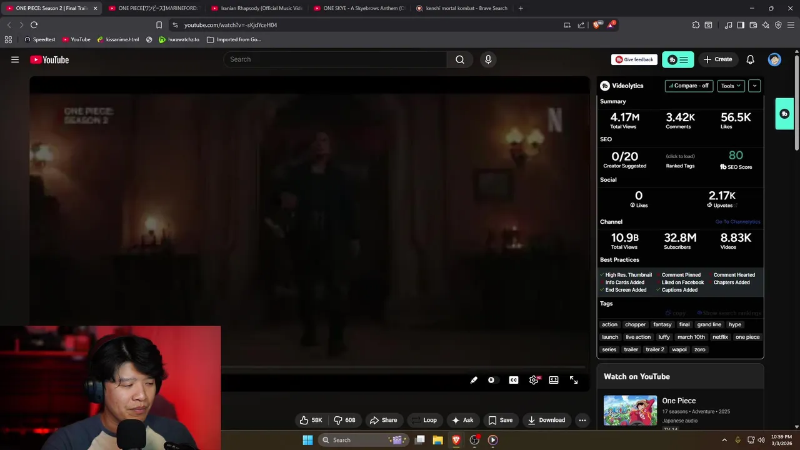Image resolution: width=800 pixels, height=450 pixels.
Task: Open the YouTube hamburger guide menu
Action: click(x=15, y=59)
